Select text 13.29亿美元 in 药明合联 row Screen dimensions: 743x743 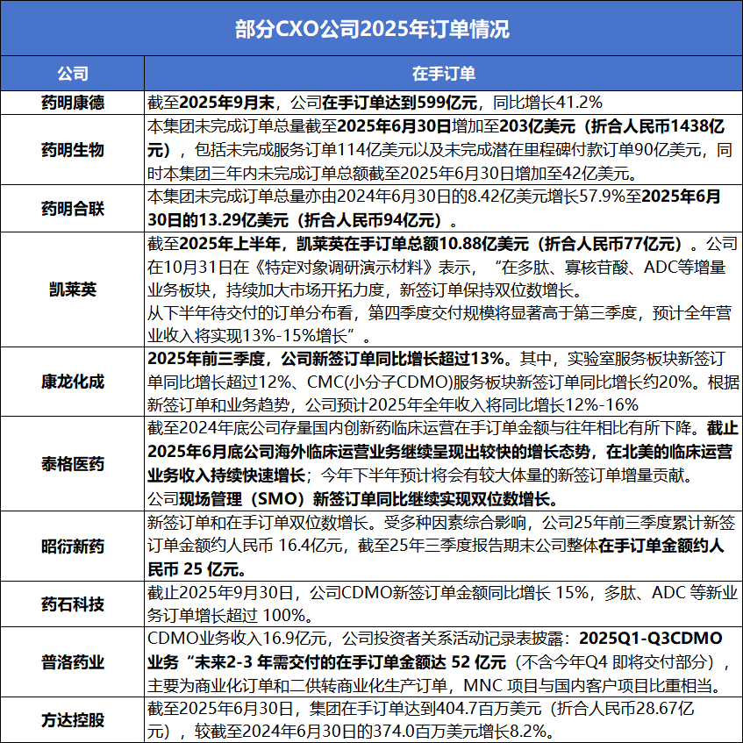pyautogui.click(x=243, y=220)
